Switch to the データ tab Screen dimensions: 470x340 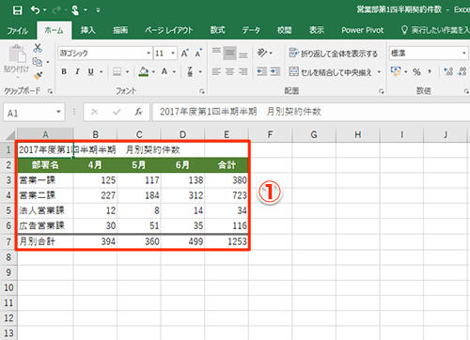click(x=251, y=30)
